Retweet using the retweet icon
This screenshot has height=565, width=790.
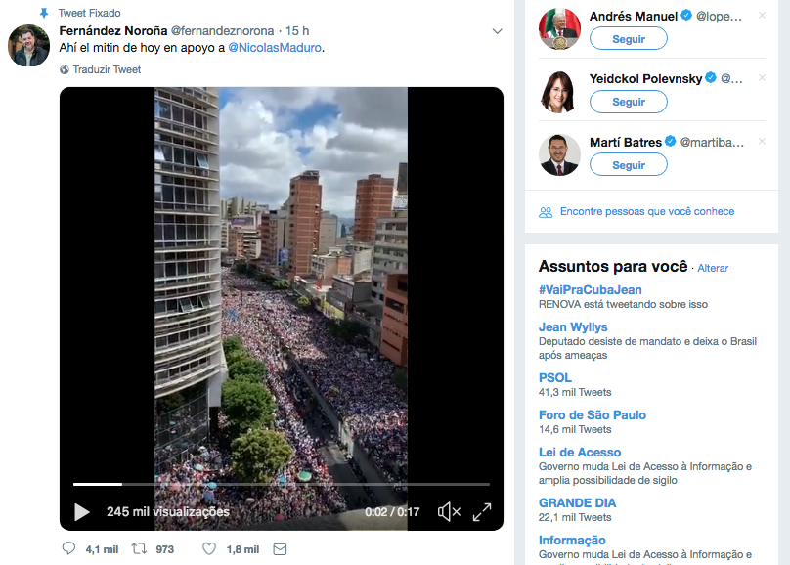pos(139,548)
